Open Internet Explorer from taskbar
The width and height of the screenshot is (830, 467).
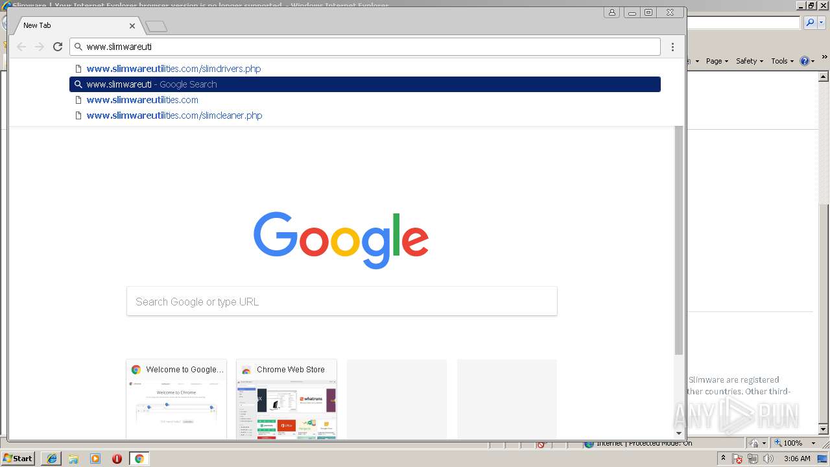point(51,459)
